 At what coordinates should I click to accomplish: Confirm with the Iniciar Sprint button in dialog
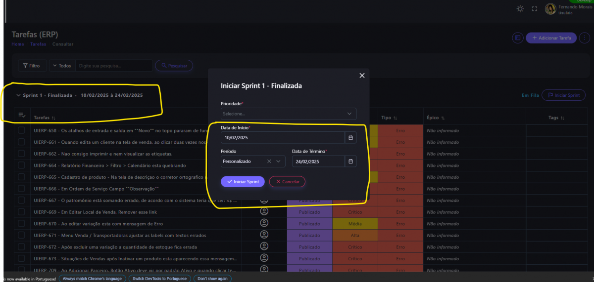pyautogui.click(x=243, y=182)
